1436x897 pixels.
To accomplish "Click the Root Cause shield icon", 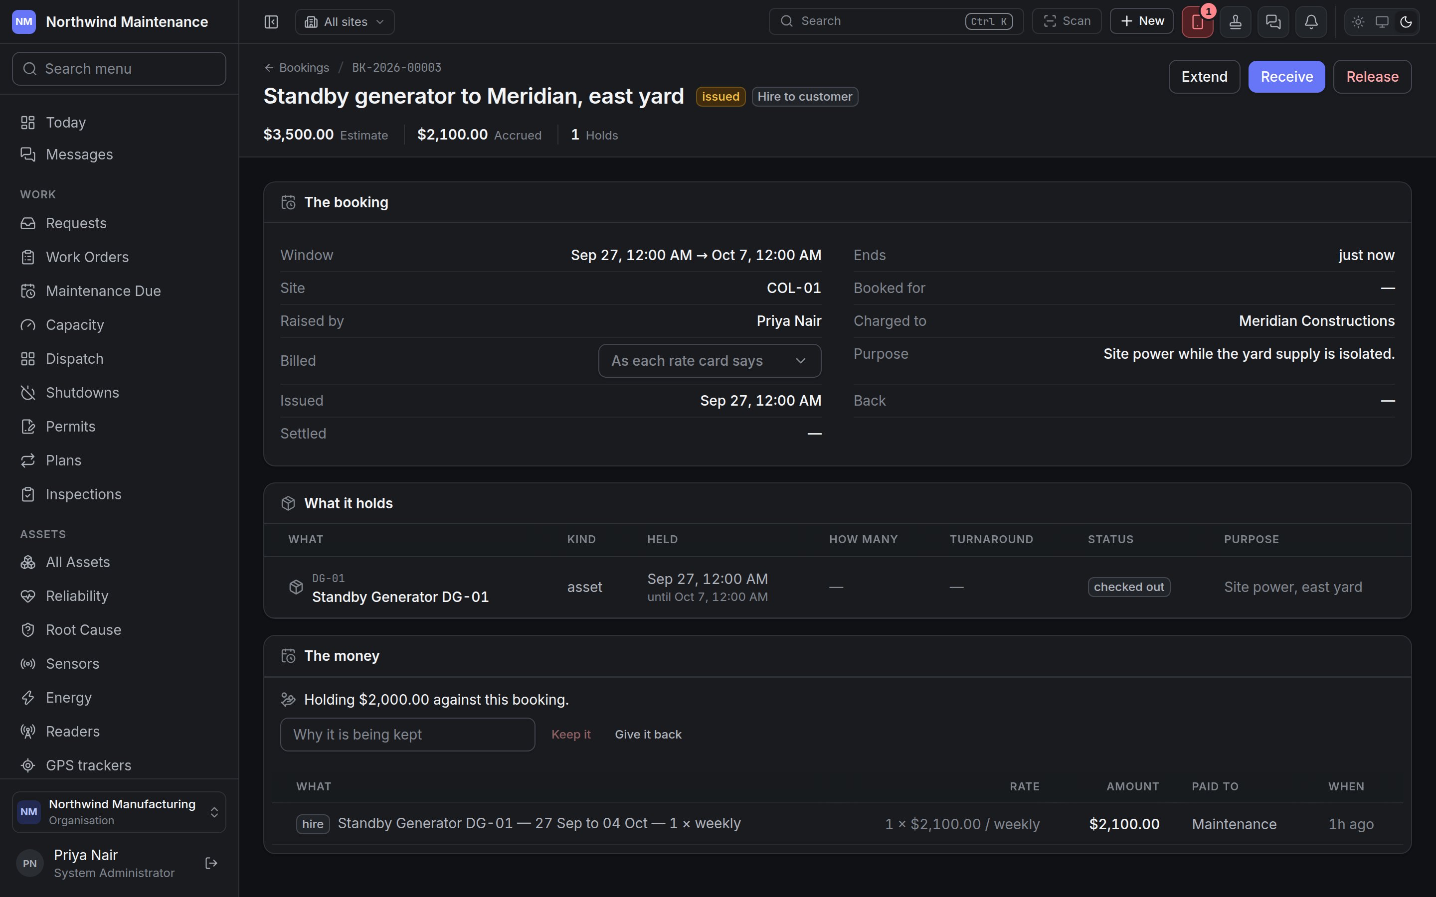I will point(28,630).
